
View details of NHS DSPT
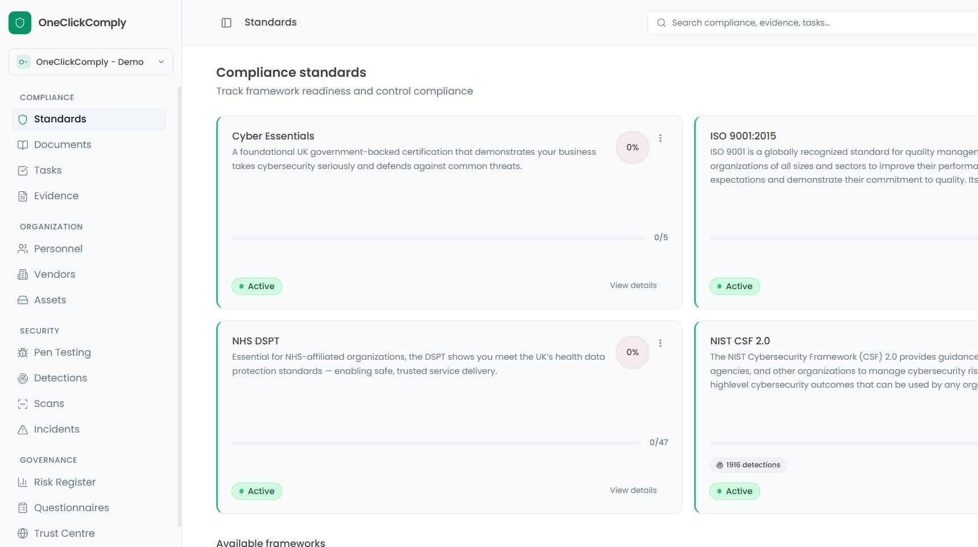coord(633,490)
